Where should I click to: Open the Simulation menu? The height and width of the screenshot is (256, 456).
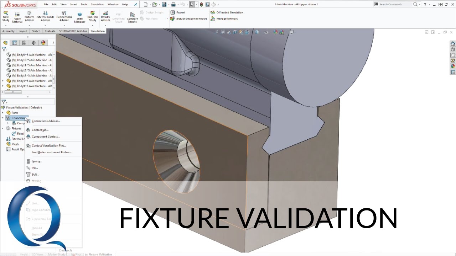98,5
